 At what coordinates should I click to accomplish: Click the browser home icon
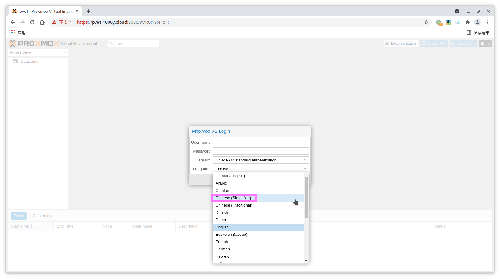click(x=42, y=22)
